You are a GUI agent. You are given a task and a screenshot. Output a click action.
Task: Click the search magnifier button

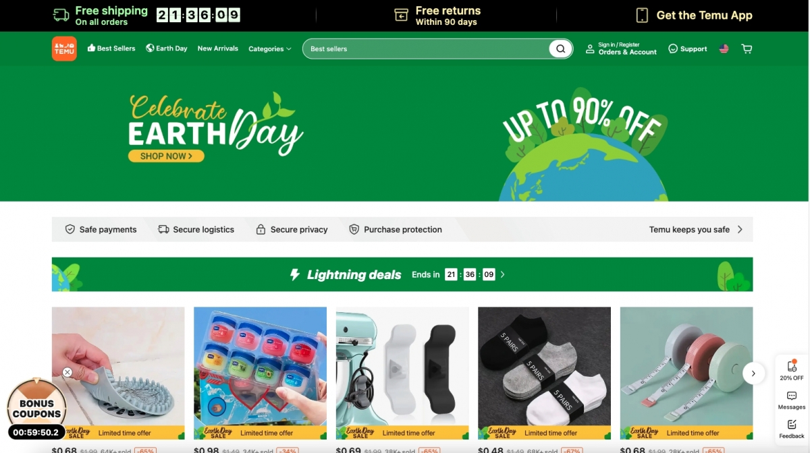560,49
